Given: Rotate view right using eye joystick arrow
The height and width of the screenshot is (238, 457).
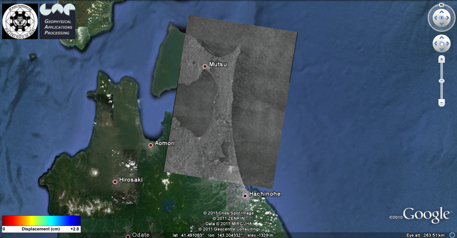Looking at the screenshot, I should (448, 17).
